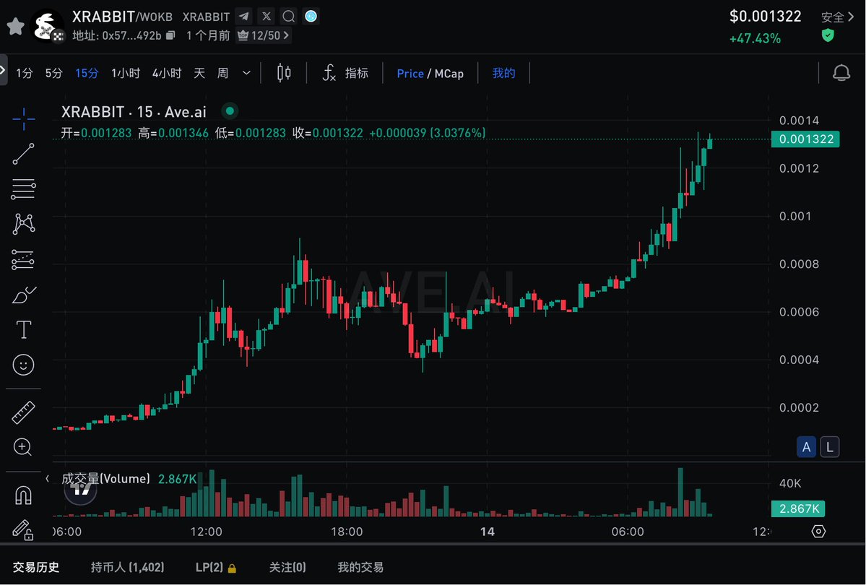
Task: Open chart settings hexagon icon
Action: pos(818,532)
